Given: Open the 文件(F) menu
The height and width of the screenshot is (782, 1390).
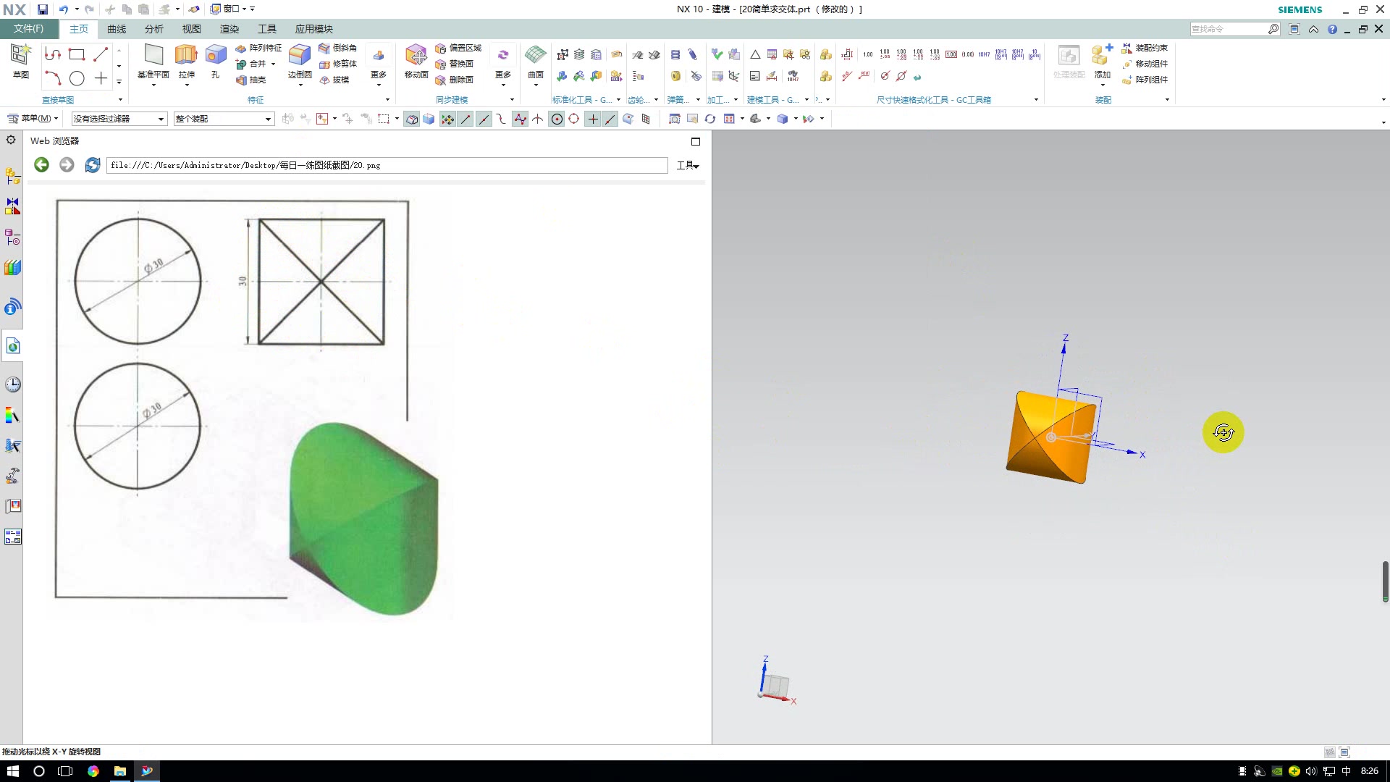Looking at the screenshot, I should 28,29.
